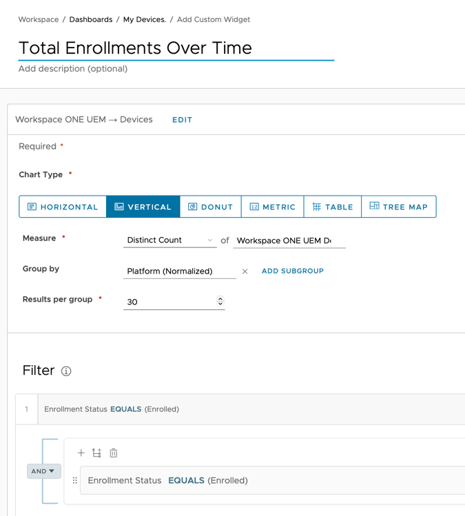Viewport: 465px width, 516px height.
Task: Click ADD SUBGROUP
Action: 292,271
